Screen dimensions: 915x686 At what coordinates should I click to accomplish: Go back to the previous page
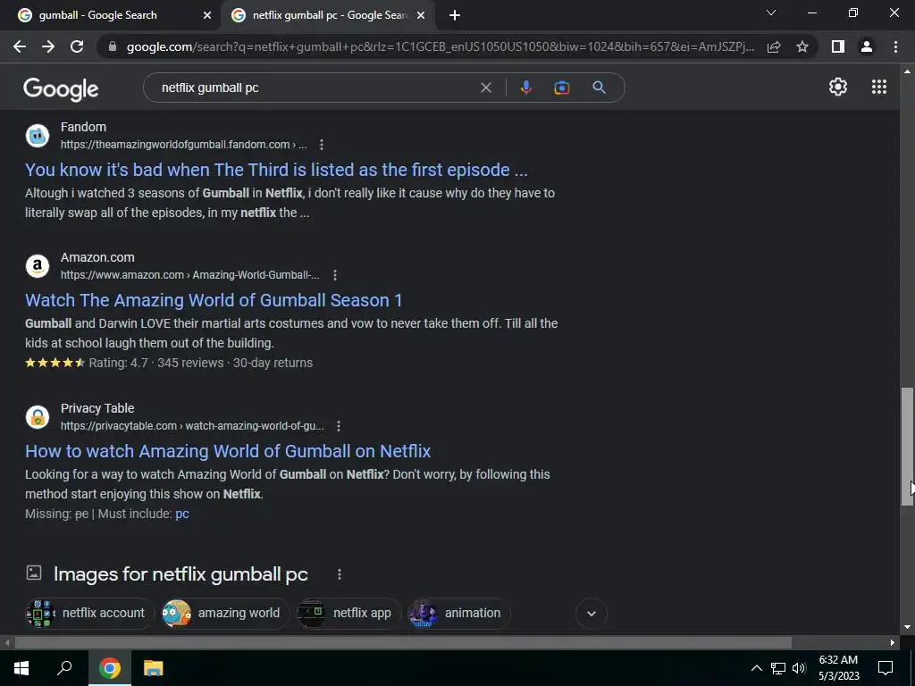20,46
